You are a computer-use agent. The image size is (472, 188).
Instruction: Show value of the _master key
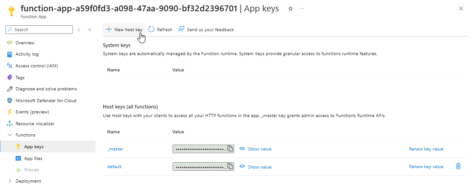pos(255,149)
